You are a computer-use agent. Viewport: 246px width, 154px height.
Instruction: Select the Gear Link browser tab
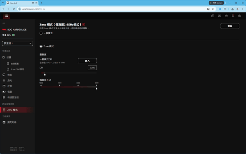point(22,3)
